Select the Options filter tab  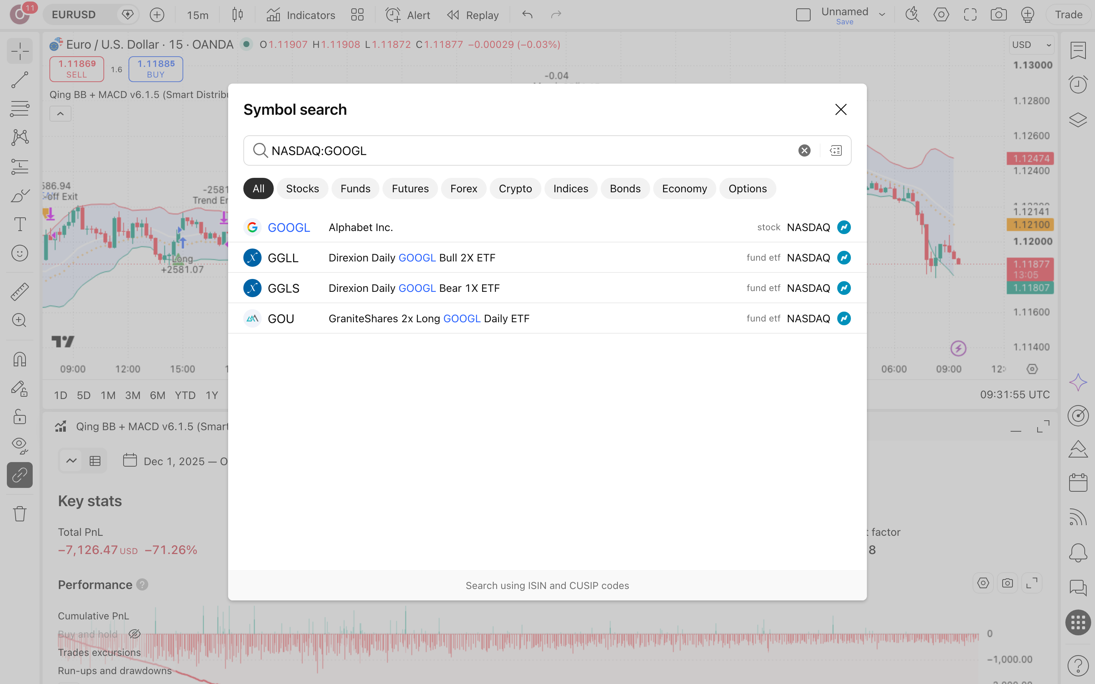(747, 188)
